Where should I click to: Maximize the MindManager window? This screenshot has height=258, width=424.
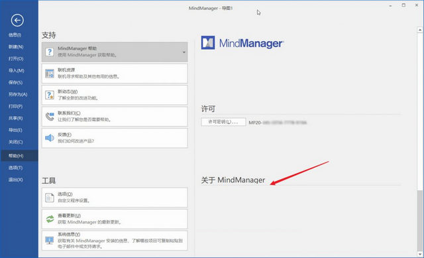[x=403, y=5]
